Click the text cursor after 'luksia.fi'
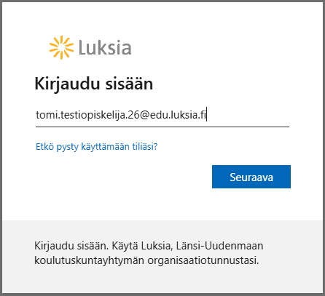The width and height of the screenshot is (325, 296). [206, 114]
